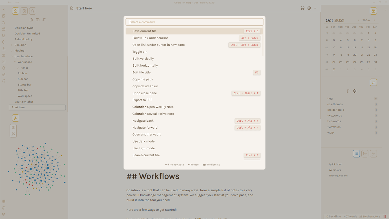Click the grid icon above help
The image size is (389, 219).
[x=4, y=202]
